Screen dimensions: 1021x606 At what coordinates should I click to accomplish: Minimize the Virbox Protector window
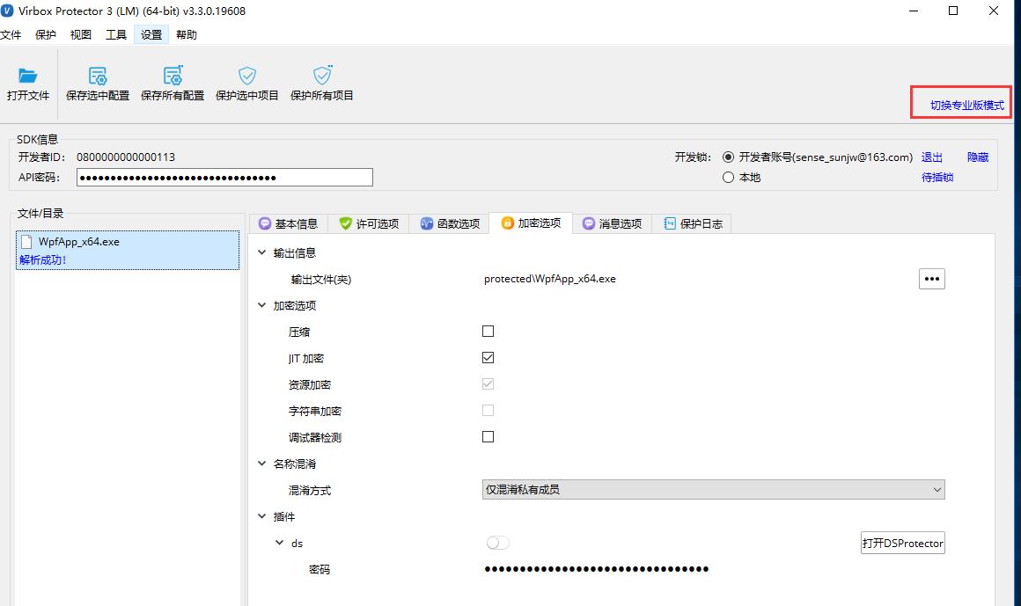(x=914, y=11)
